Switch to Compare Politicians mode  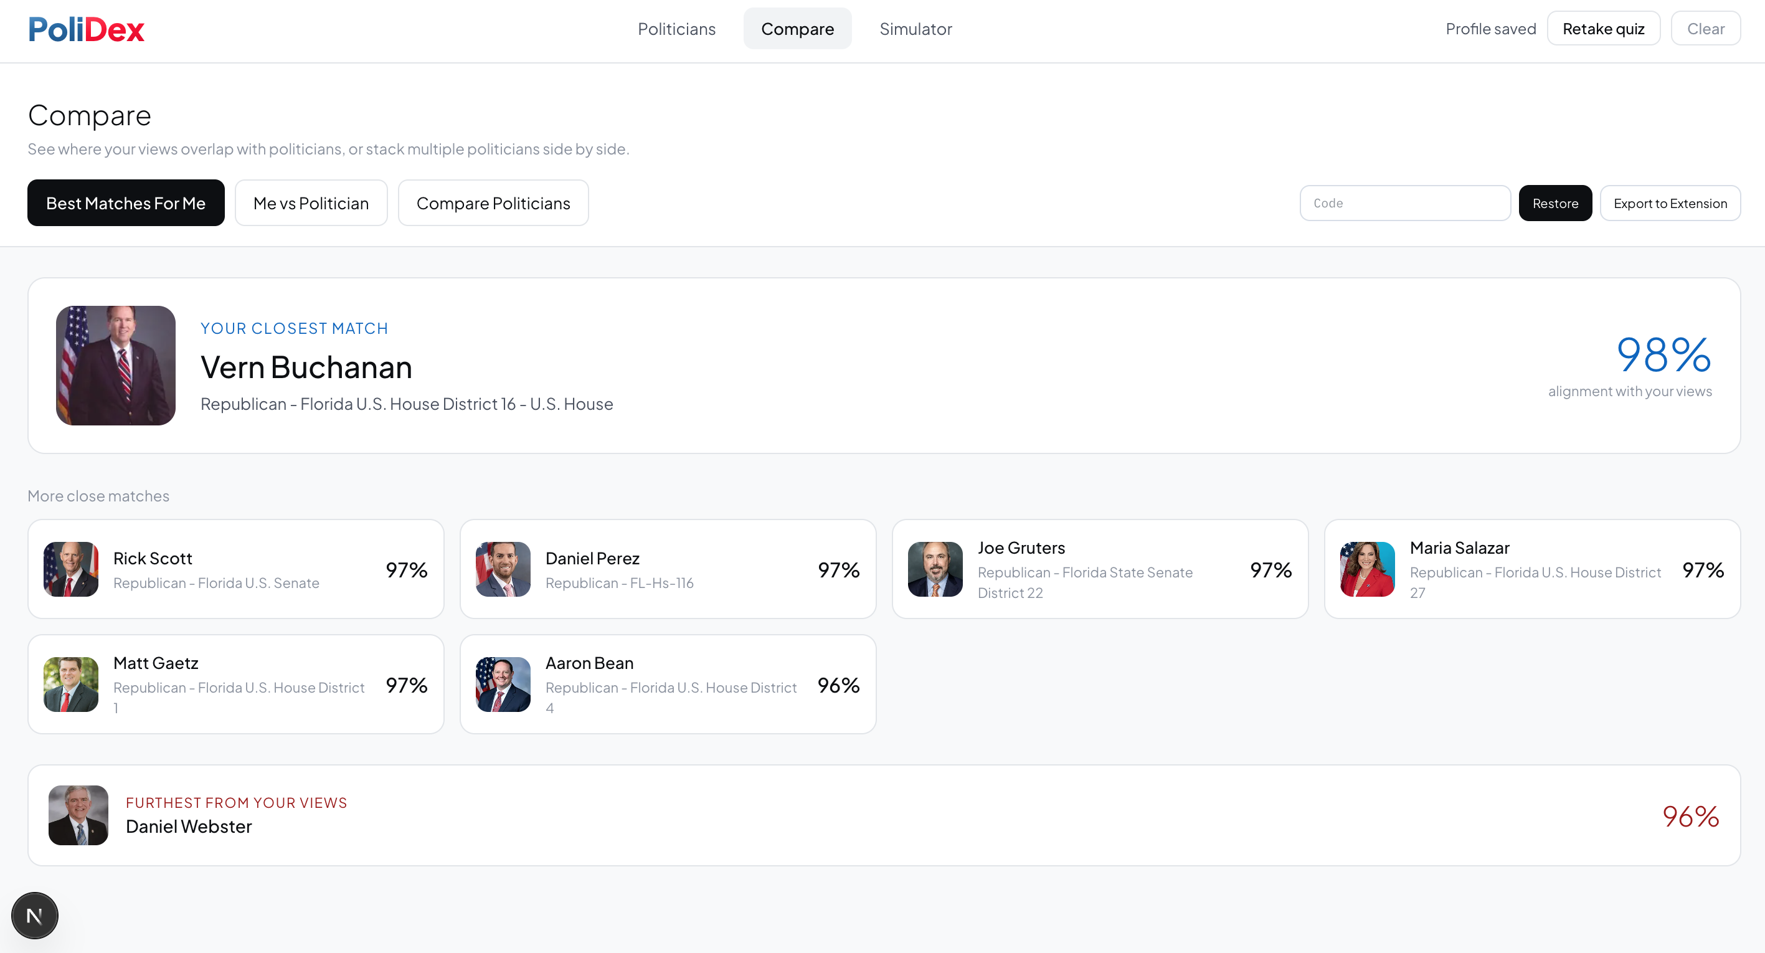[x=493, y=204]
